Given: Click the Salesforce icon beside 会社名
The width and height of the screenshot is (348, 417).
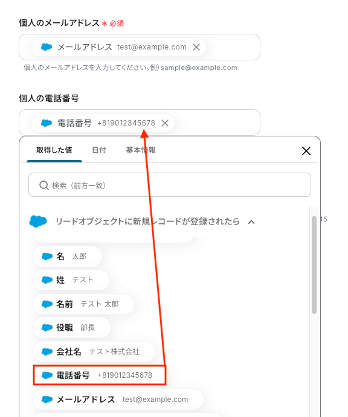Looking at the screenshot, I should [x=47, y=352].
